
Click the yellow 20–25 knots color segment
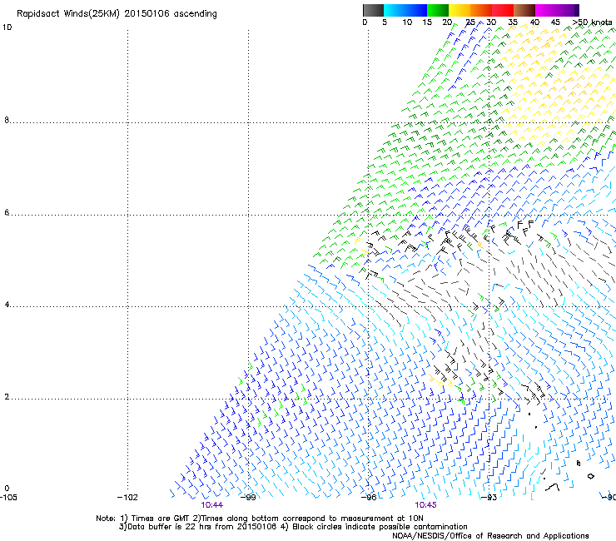[460, 10]
